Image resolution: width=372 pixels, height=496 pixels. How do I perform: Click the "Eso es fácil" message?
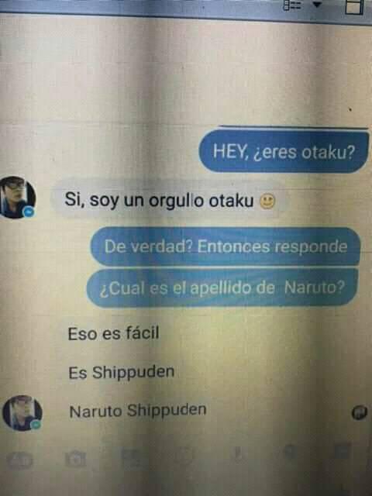(113, 333)
